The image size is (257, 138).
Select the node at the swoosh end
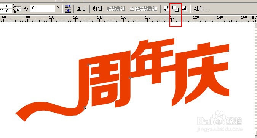click(85, 108)
